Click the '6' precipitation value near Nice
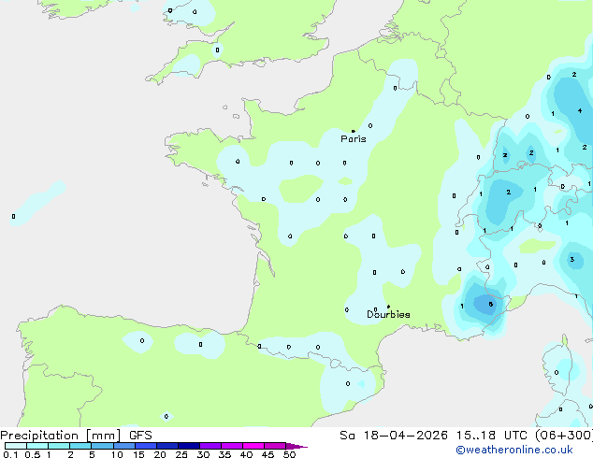 (490, 304)
